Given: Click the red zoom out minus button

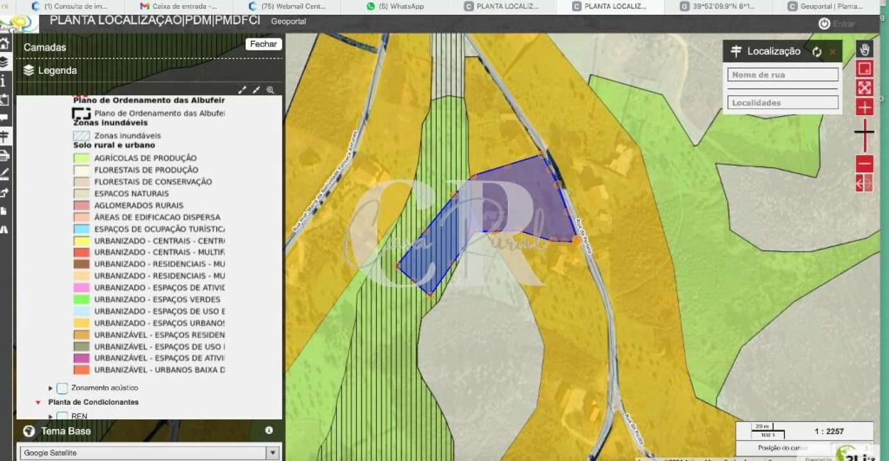Looking at the screenshot, I should [x=864, y=164].
